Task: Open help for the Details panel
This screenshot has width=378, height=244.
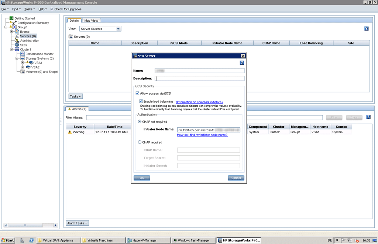Action: (x=367, y=29)
